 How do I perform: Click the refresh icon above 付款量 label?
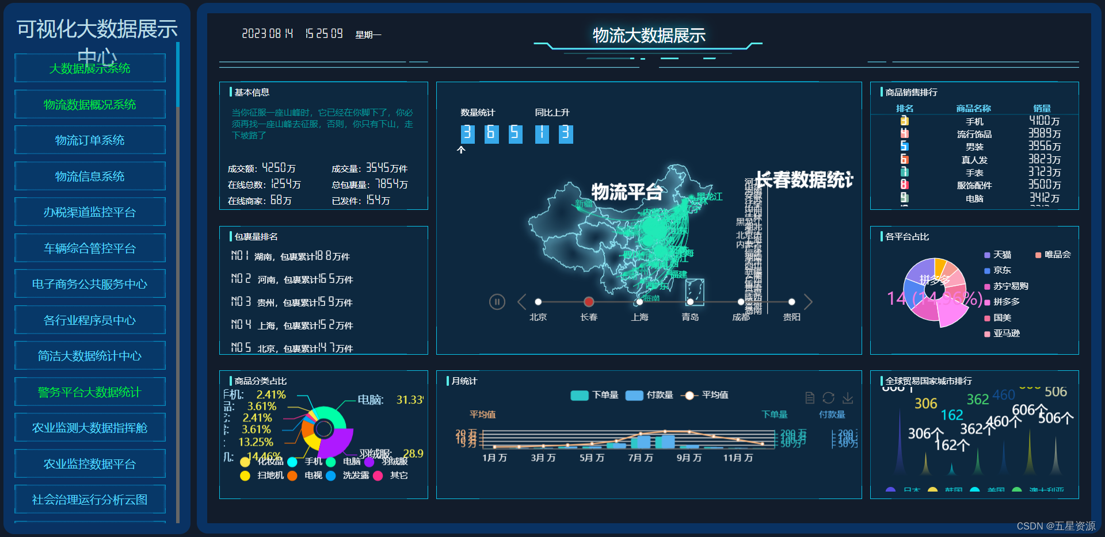point(829,397)
